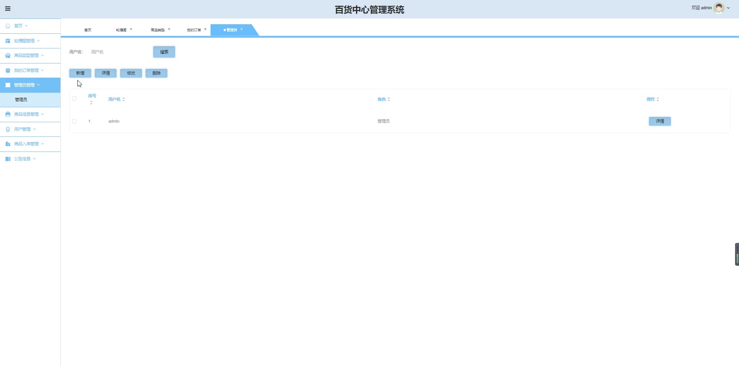
Task: Open 详情 in the admin row
Action: point(660,121)
